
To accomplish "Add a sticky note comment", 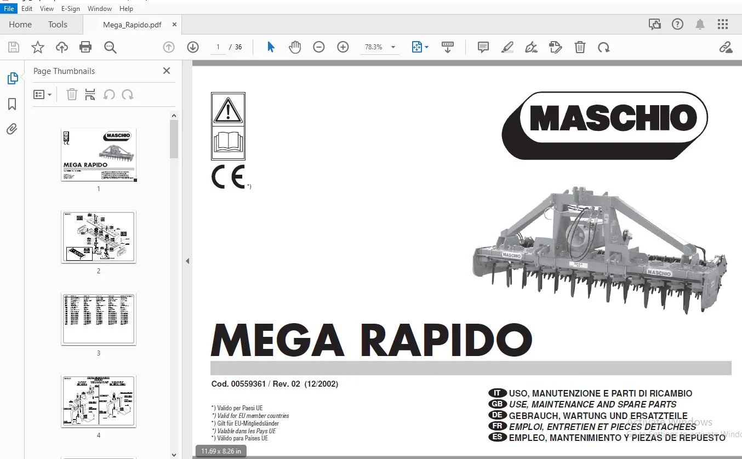I will [x=483, y=48].
